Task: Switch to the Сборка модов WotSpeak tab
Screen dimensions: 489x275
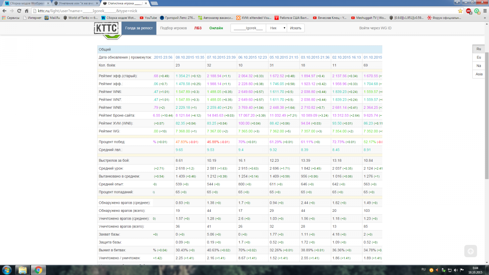Action: click(x=26, y=3)
